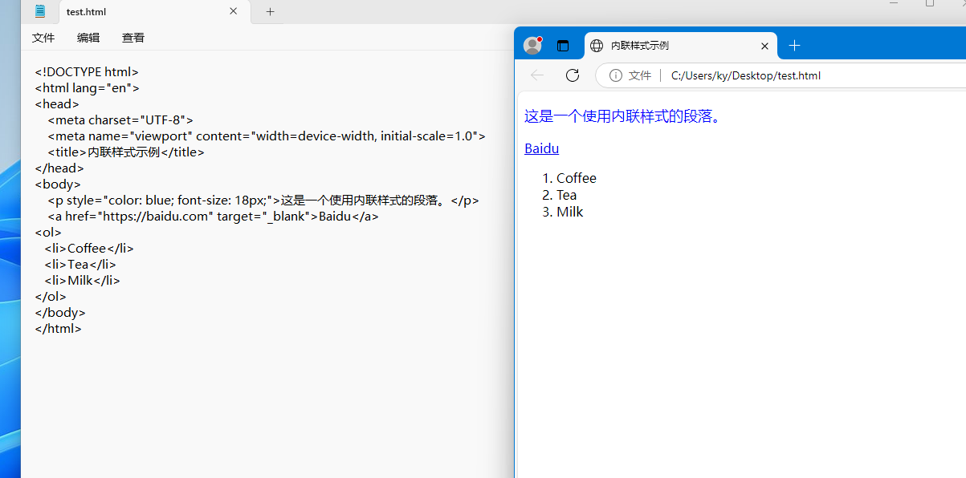Click the Milk list item in browser
This screenshot has width=966, height=478.
click(569, 212)
